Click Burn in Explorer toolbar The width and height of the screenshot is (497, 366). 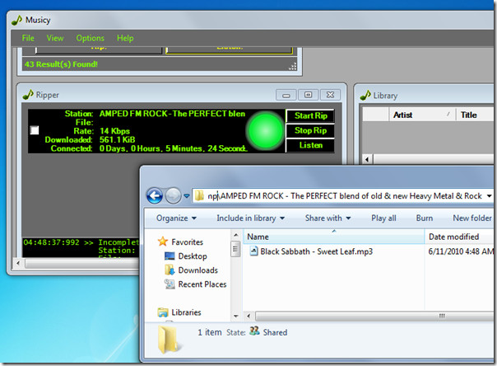(424, 218)
